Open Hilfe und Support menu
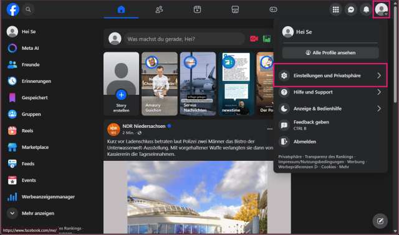The height and width of the screenshot is (235, 399). [330, 92]
